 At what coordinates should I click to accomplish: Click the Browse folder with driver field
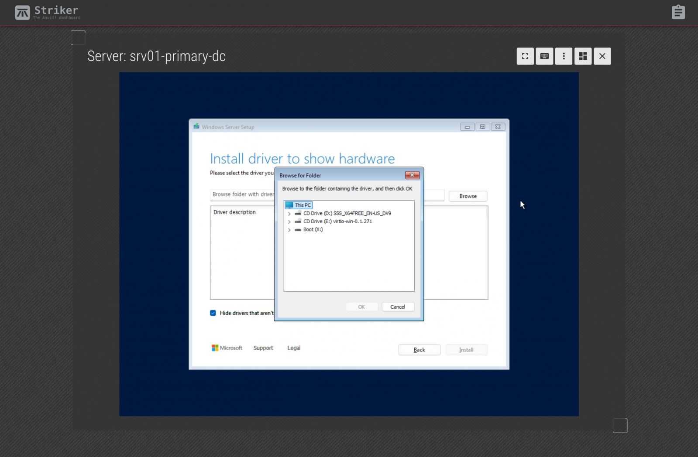tap(242, 194)
